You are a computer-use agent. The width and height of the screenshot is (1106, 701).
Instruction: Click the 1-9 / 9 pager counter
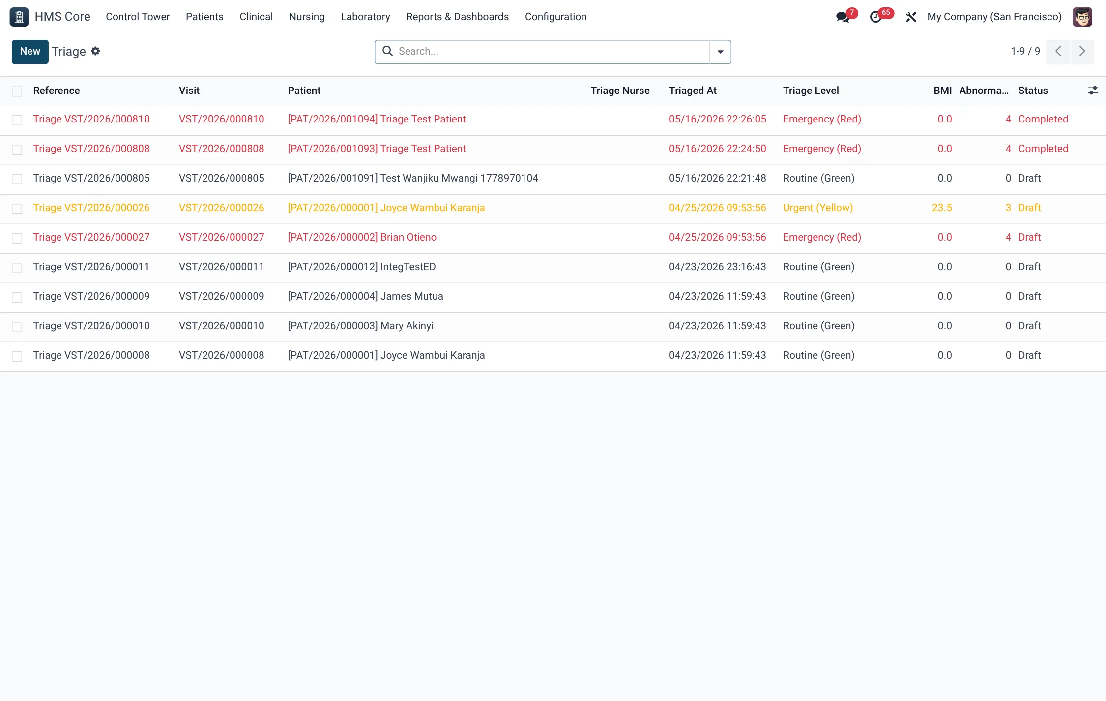[x=1025, y=51]
